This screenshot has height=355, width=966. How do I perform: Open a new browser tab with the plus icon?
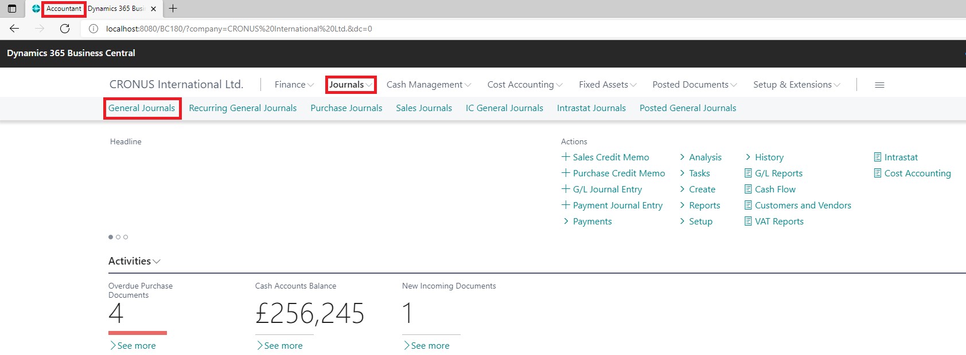tap(173, 9)
